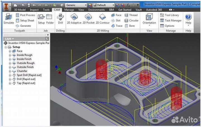Click the New document icon
Viewport: 201px width, 127px height.
pos(15,5)
